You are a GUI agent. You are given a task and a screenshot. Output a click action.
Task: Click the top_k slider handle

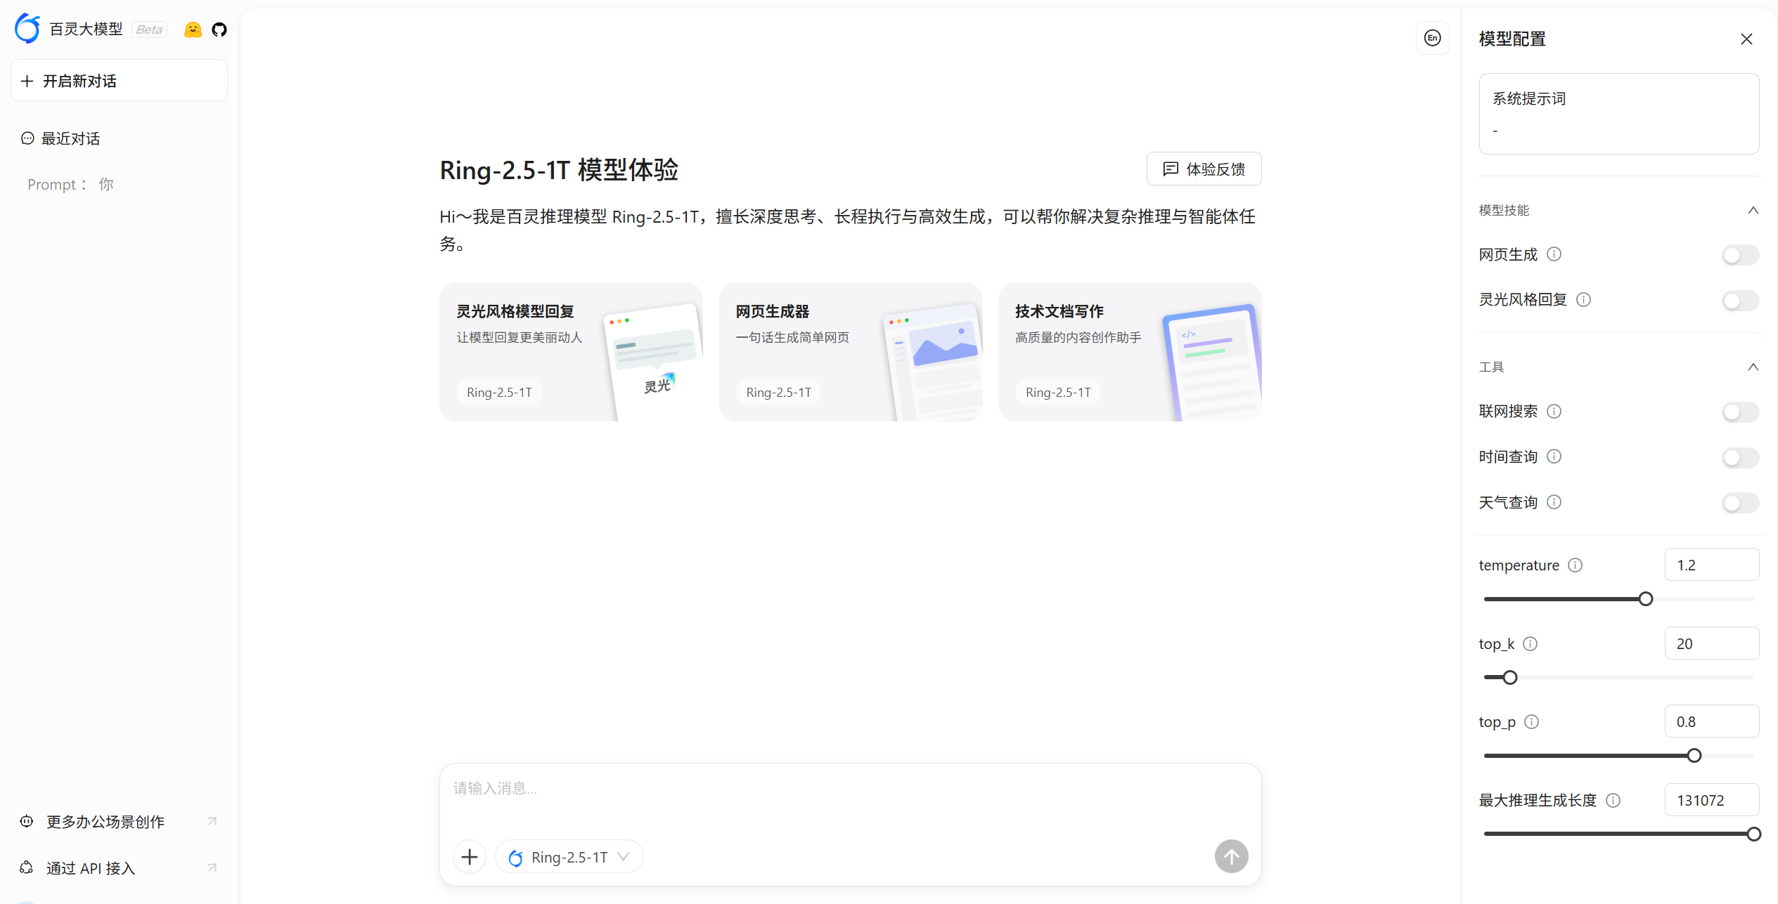pos(1509,678)
